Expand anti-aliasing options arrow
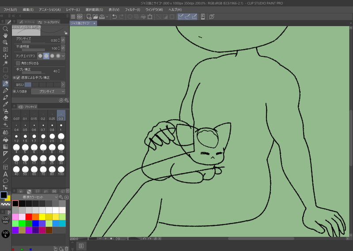This screenshot has height=251, width=353. (x=63, y=56)
